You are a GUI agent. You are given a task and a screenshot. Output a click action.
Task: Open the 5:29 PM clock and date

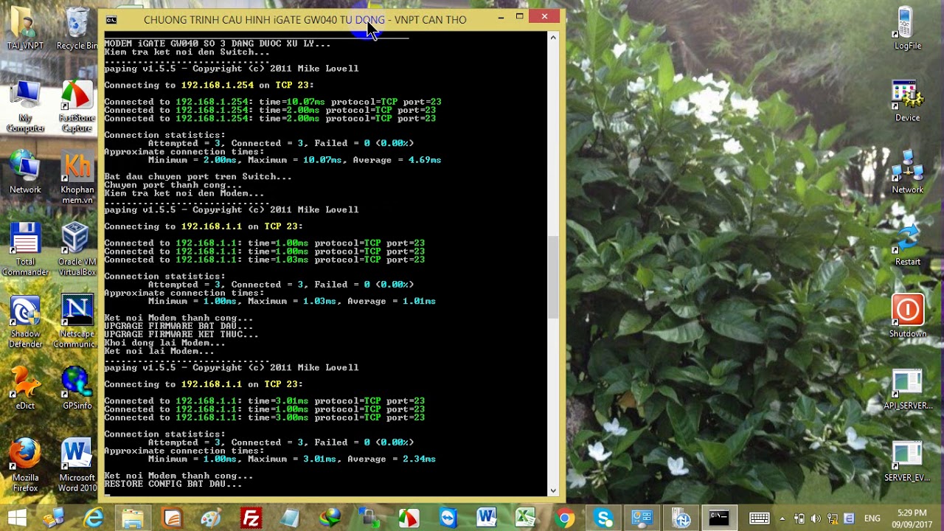point(912,518)
